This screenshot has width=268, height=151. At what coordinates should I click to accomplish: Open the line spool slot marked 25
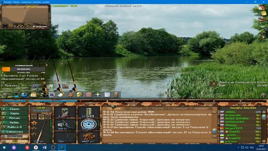coord(89,112)
